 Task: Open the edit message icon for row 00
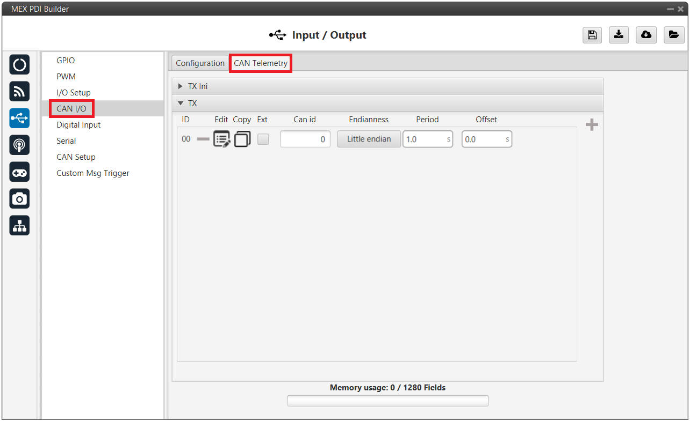pos(221,139)
